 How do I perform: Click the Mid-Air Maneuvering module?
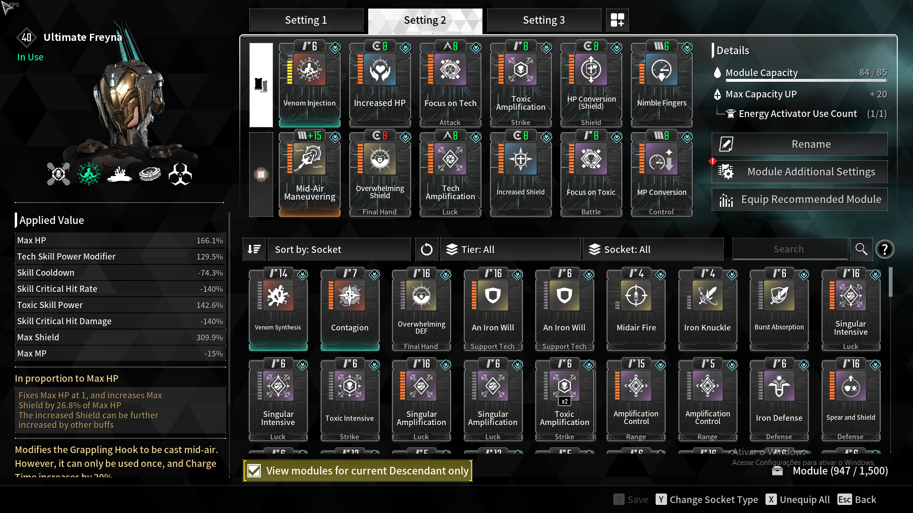click(x=309, y=174)
